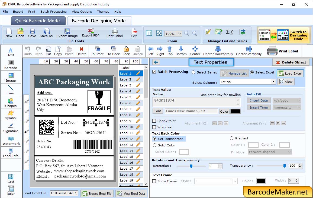
Task: Uncheck the Batch Processing checkbox
Action: (x=154, y=72)
